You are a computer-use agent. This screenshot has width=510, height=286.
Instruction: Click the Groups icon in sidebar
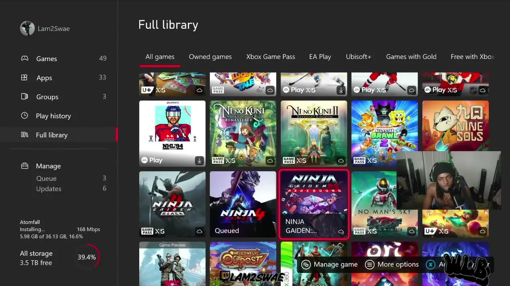click(25, 97)
